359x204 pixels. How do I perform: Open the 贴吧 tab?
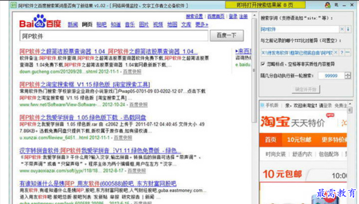[x=101, y=25]
